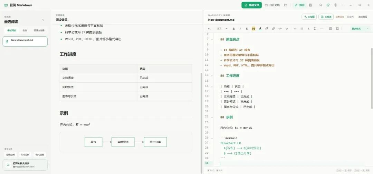The image size is (373, 174).
Task: Fold the section at editor line 22
Action: click(212, 117)
